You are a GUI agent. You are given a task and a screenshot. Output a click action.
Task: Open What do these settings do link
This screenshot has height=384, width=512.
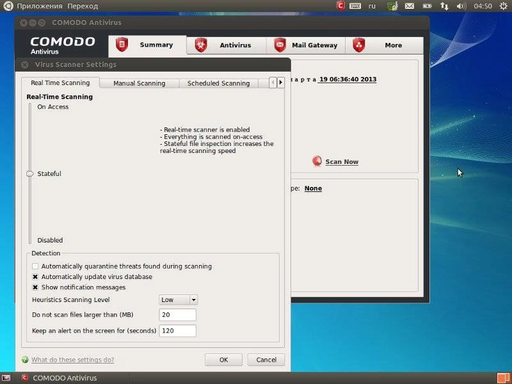72,360
